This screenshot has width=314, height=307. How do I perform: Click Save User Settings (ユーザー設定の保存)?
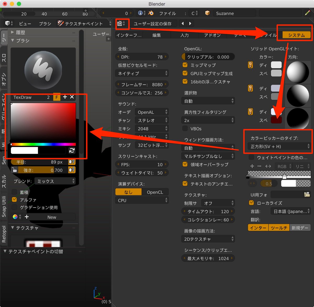coord(153,24)
